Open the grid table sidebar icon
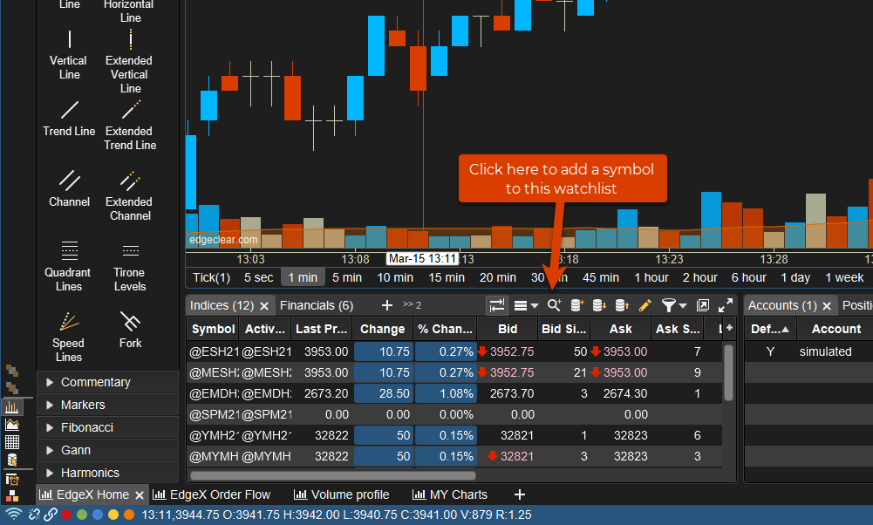Image resolution: width=873 pixels, height=525 pixels. [x=11, y=442]
